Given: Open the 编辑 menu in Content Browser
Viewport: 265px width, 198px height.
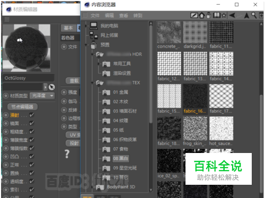Looking at the screenshot, I should (109, 15).
